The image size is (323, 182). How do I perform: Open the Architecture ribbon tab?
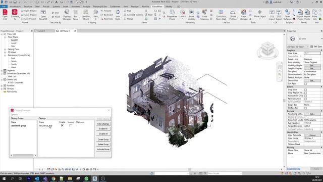click(x=15, y=7)
